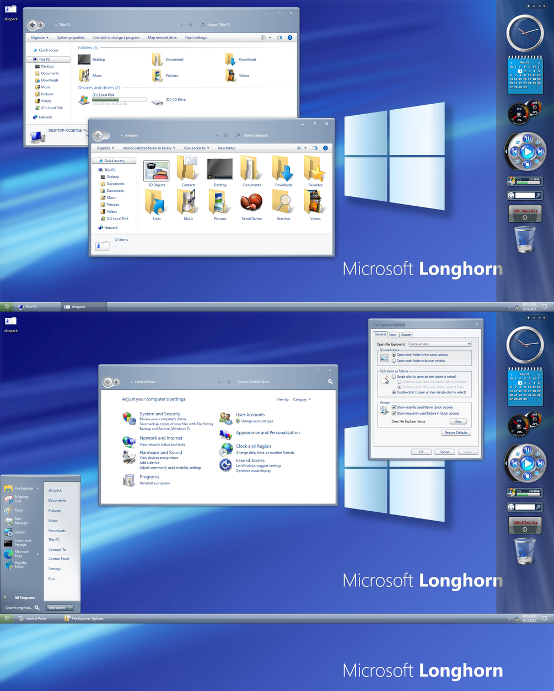Switch to the Search tab in File Explorer Options
554x691 pixels.
click(406, 335)
